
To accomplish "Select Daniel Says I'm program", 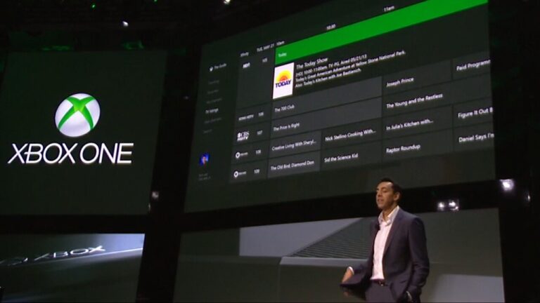I will tap(474, 137).
